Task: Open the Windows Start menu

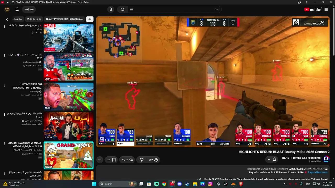Action: [x=94, y=184]
